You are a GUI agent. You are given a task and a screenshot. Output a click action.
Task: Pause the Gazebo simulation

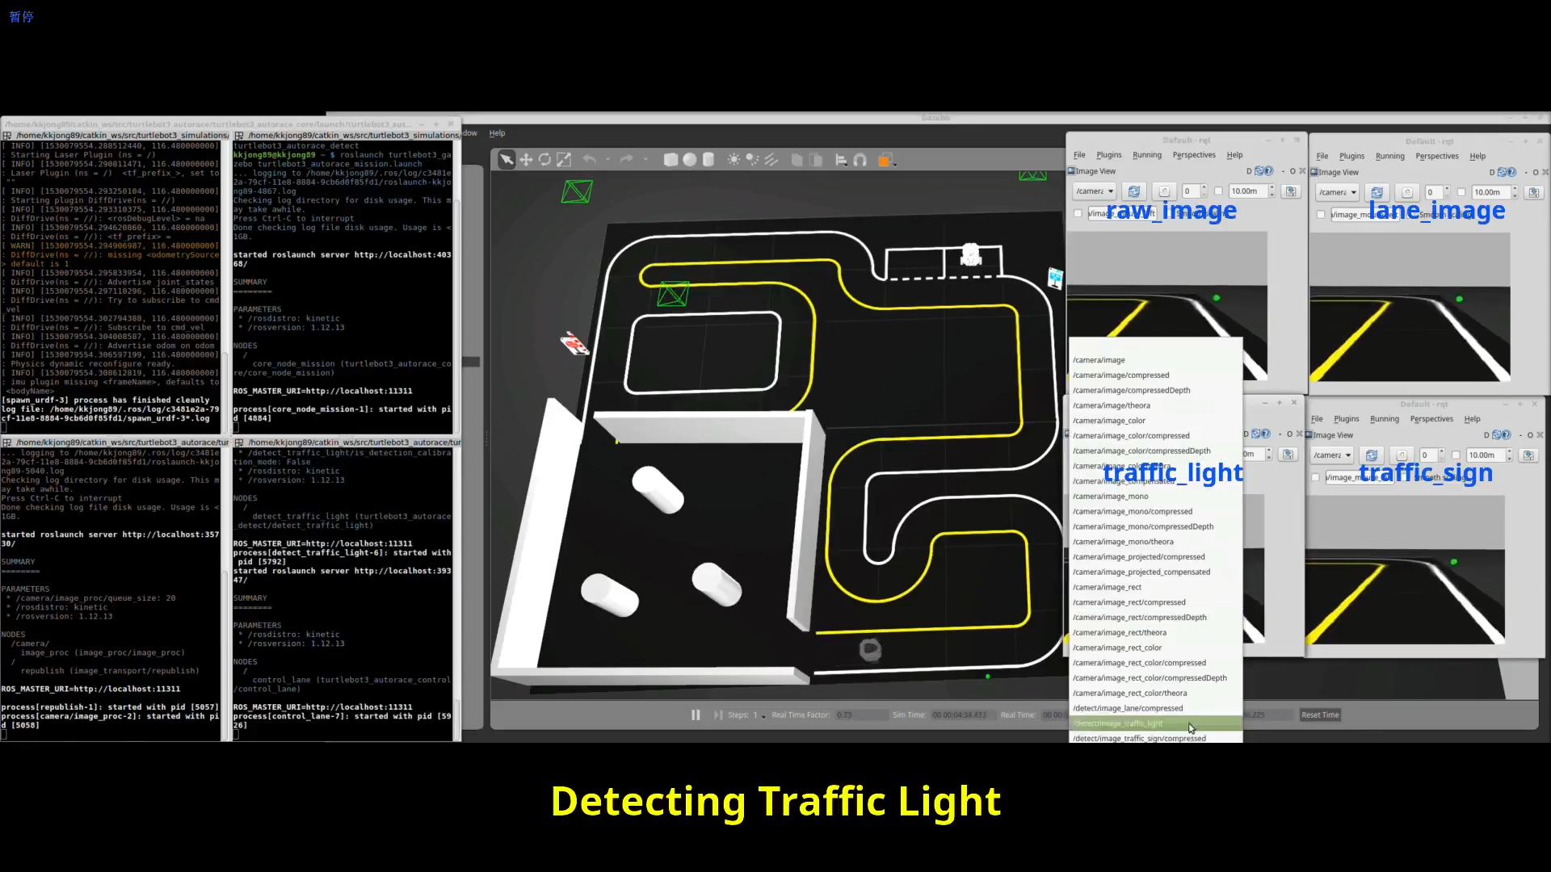coord(696,715)
